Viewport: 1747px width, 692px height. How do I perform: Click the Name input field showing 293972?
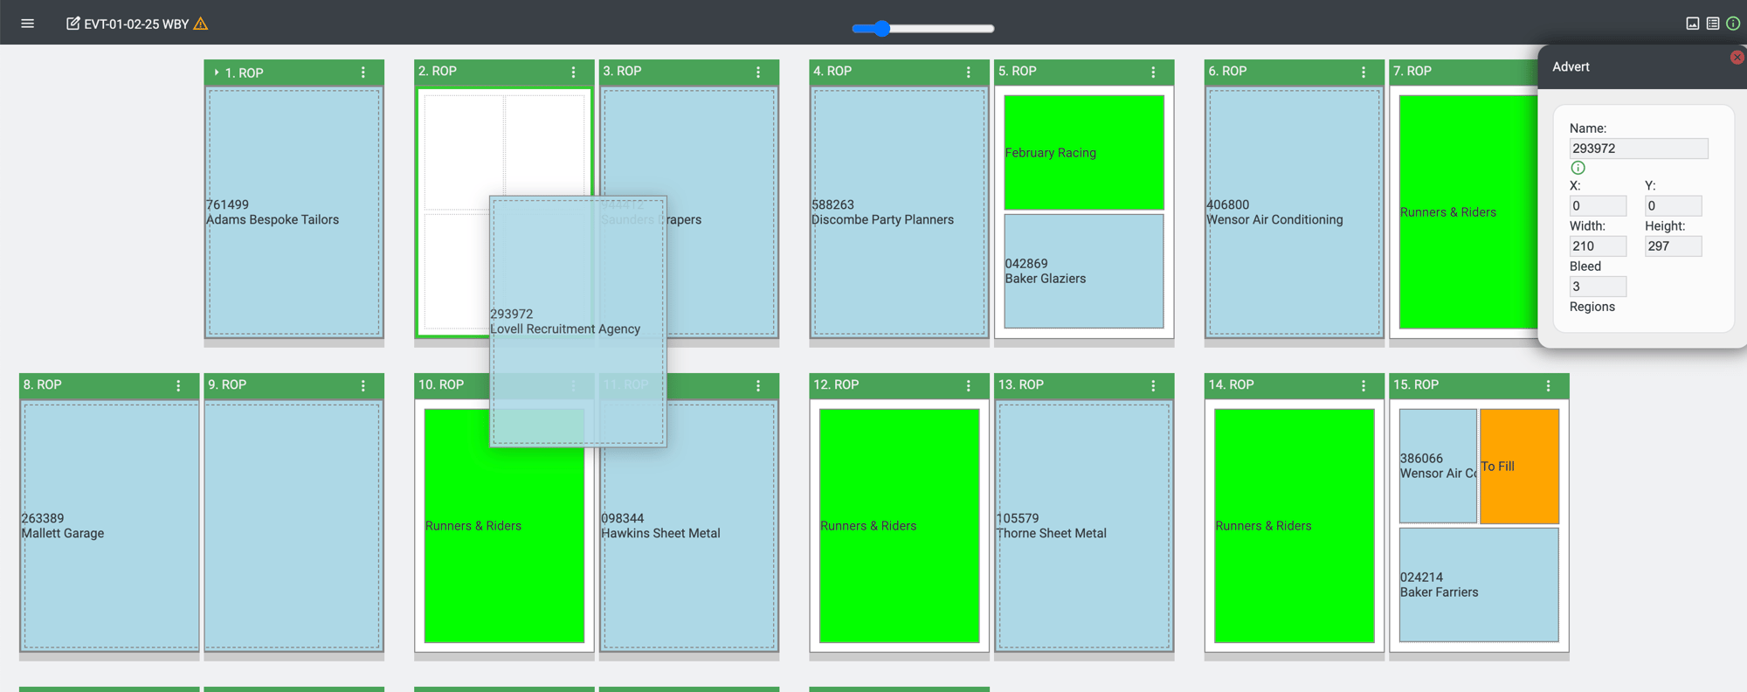1638,149
